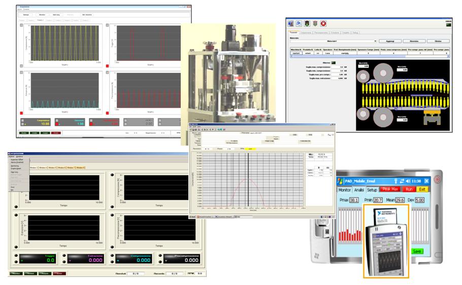The width and height of the screenshot is (462, 285).
Task: Click the Compressione 10.88 readout in the upper window
Action: pyautogui.click(x=36, y=122)
